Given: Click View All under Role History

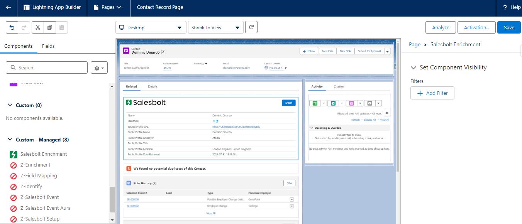Looking at the screenshot, I should tap(211, 213).
